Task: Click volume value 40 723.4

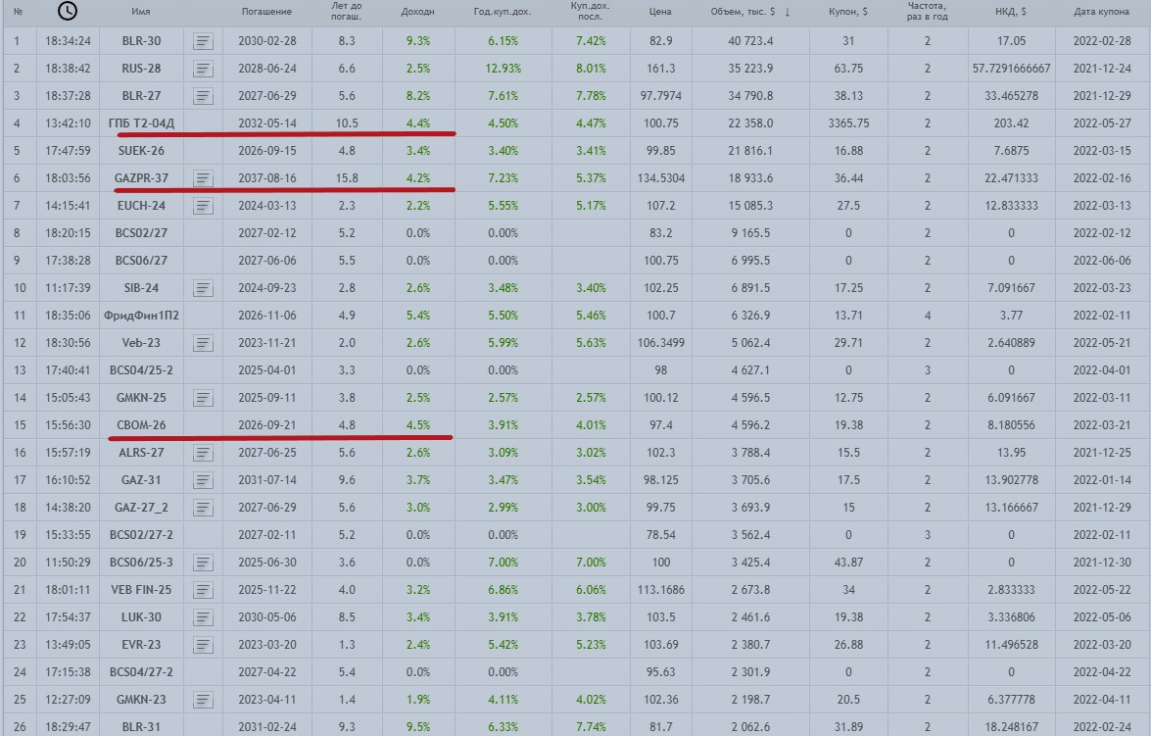Action: point(750,41)
